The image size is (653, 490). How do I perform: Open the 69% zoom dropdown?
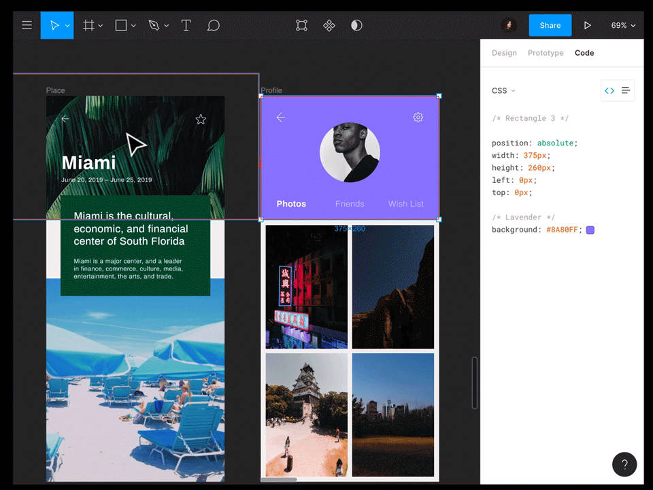(623, 25)
